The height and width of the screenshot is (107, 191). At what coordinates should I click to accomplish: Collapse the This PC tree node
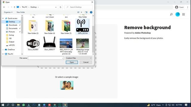[3, 54]
